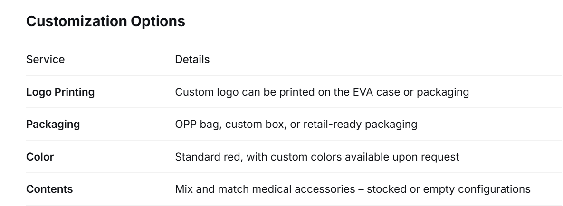Click the custom logo EVA case description
563x206 pixels.
(x=322, y=92)
